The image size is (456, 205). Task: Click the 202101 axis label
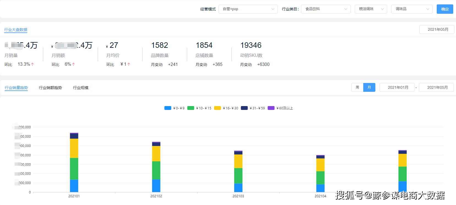coord(74,196)
